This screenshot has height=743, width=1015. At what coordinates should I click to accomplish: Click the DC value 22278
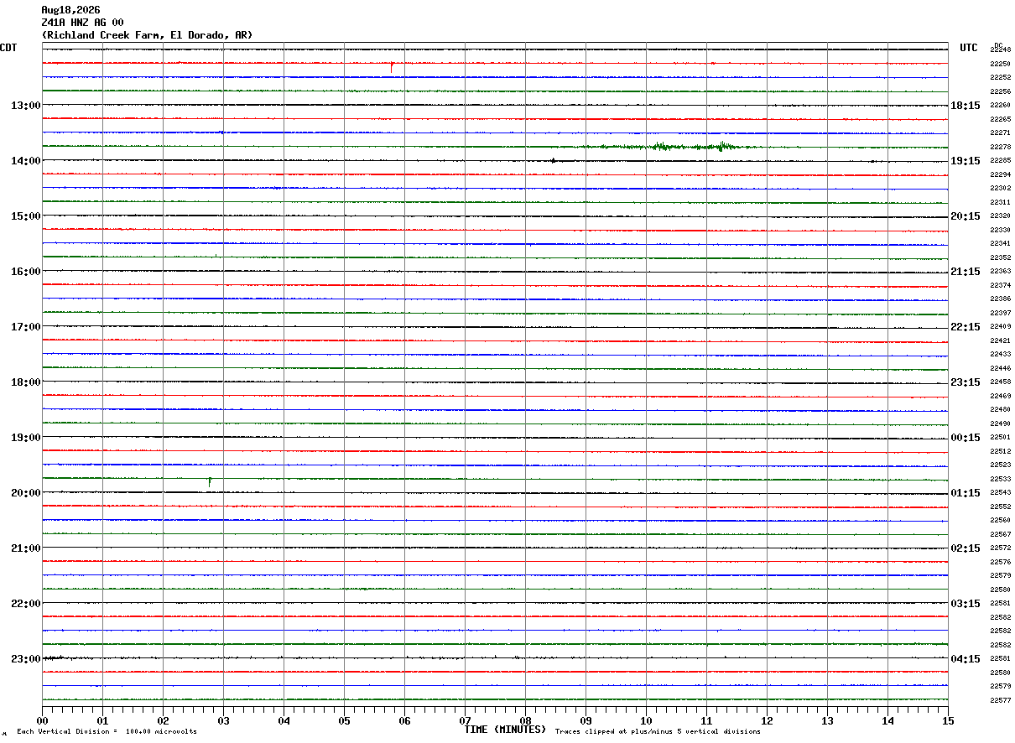tap(1000, 147)
